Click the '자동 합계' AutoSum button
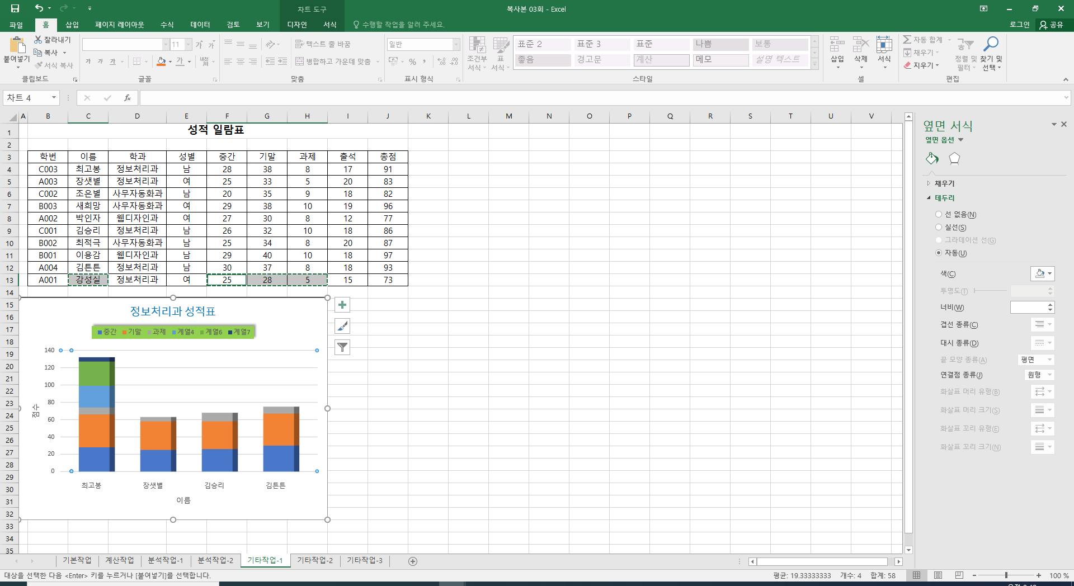 click(923, 40)
